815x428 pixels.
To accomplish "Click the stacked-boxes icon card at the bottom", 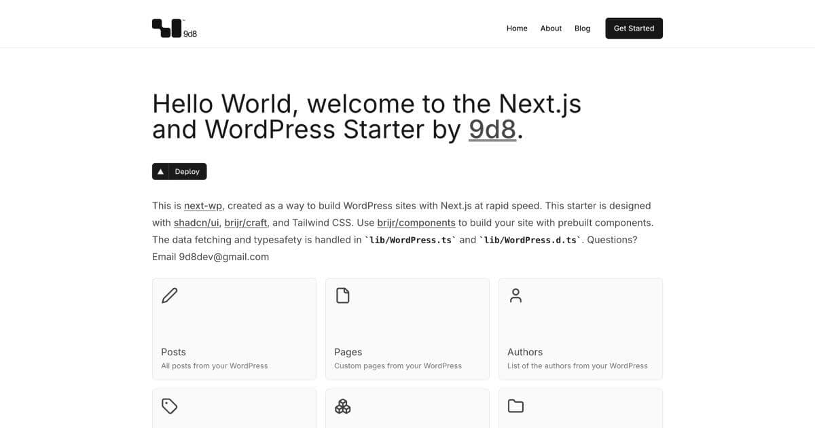I will (342, 406).
